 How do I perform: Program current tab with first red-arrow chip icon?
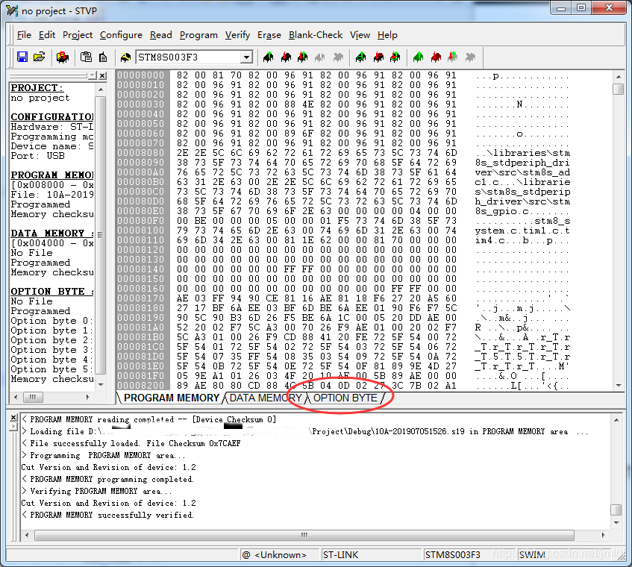286,57
